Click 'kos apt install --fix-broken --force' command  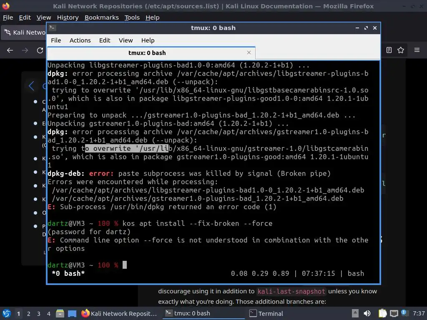pyautogui.click(x=197, y=223)
